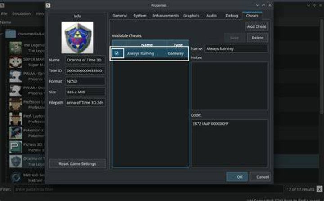324x201 pixels.
Task: Click into the cheat Code text box
Action: [x=229, y=143]
